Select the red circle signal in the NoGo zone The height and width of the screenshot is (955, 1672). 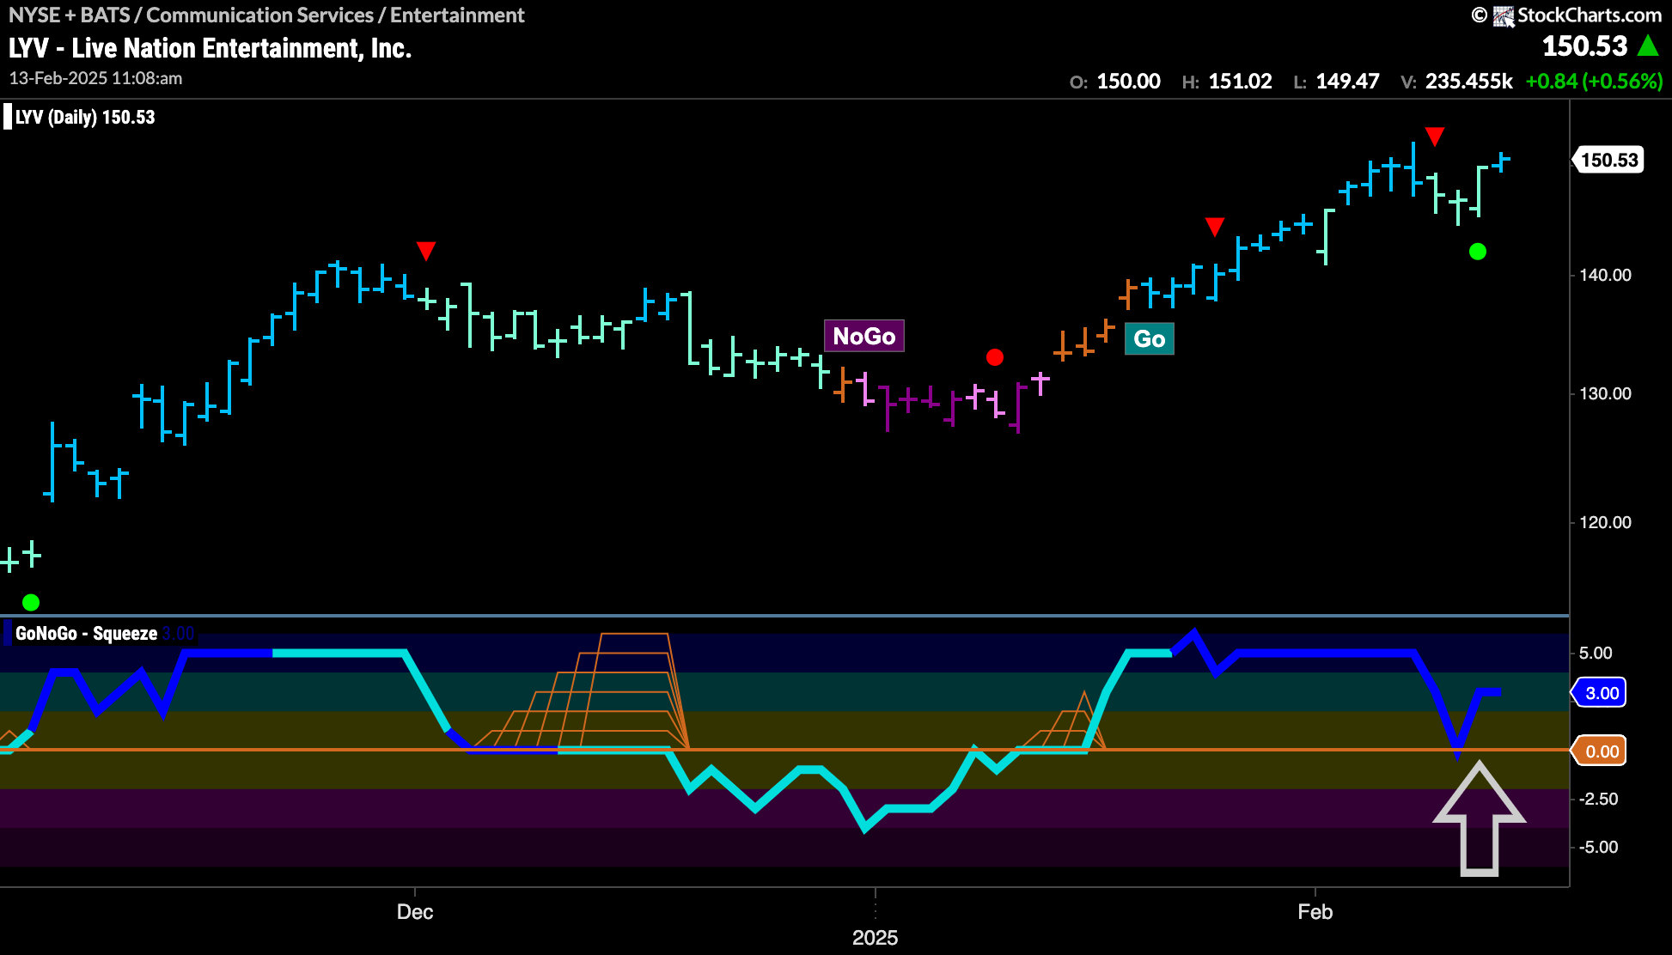(996, 357)
